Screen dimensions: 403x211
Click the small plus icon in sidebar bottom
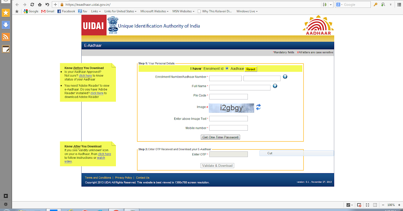[6, 196]
